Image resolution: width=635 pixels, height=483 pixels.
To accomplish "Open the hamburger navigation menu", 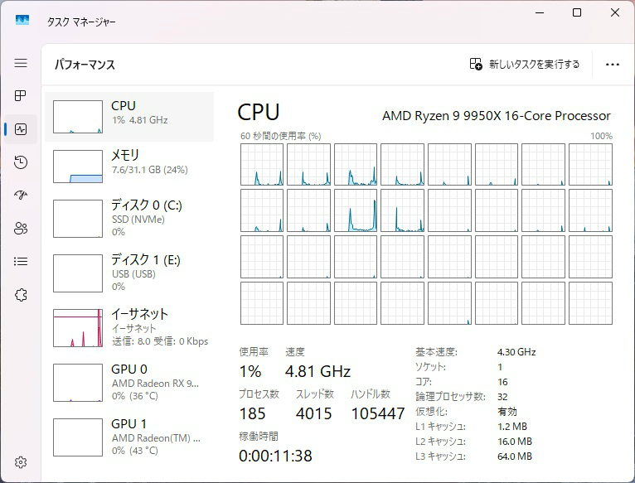I will click(21, 63).
